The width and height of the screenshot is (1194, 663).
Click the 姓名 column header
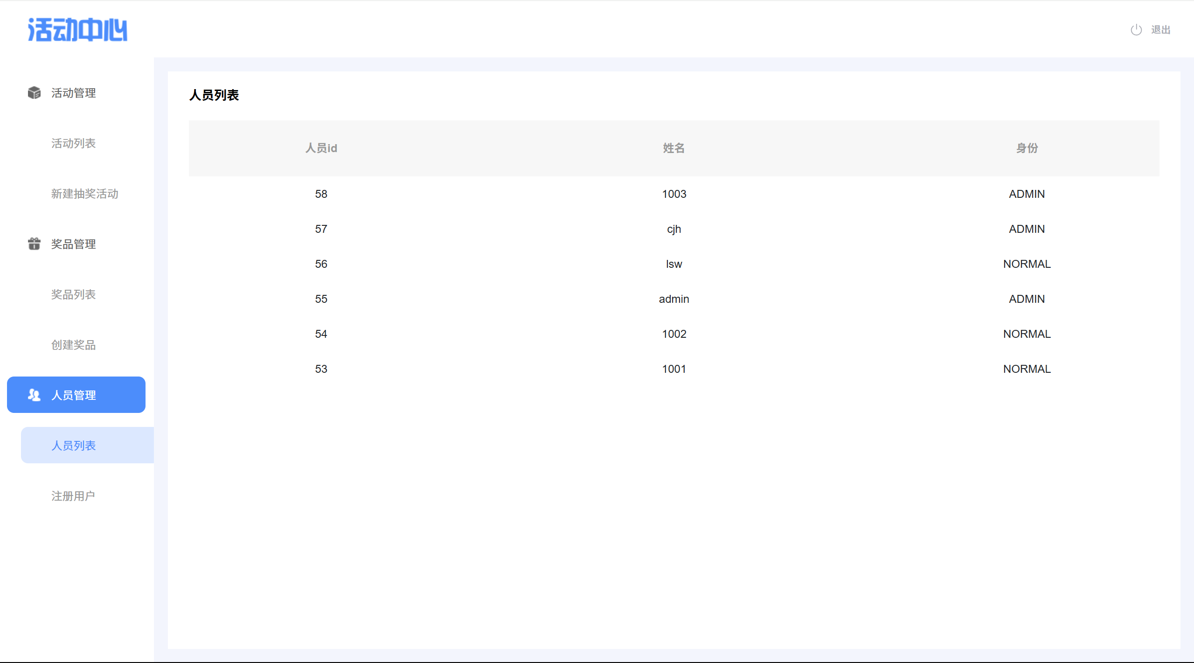pos(674,148)
